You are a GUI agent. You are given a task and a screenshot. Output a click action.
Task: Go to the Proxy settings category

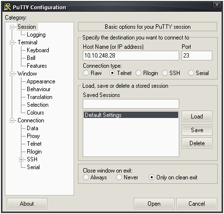click(x=33, y=136)
